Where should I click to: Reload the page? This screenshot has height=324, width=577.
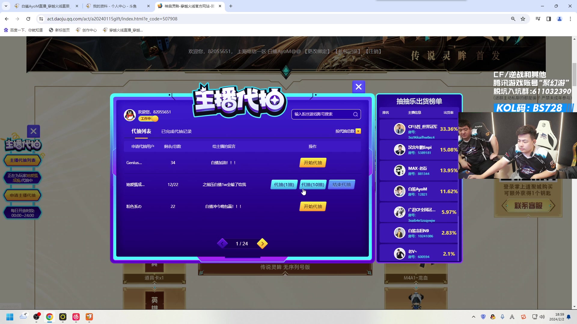click(28, 19)
